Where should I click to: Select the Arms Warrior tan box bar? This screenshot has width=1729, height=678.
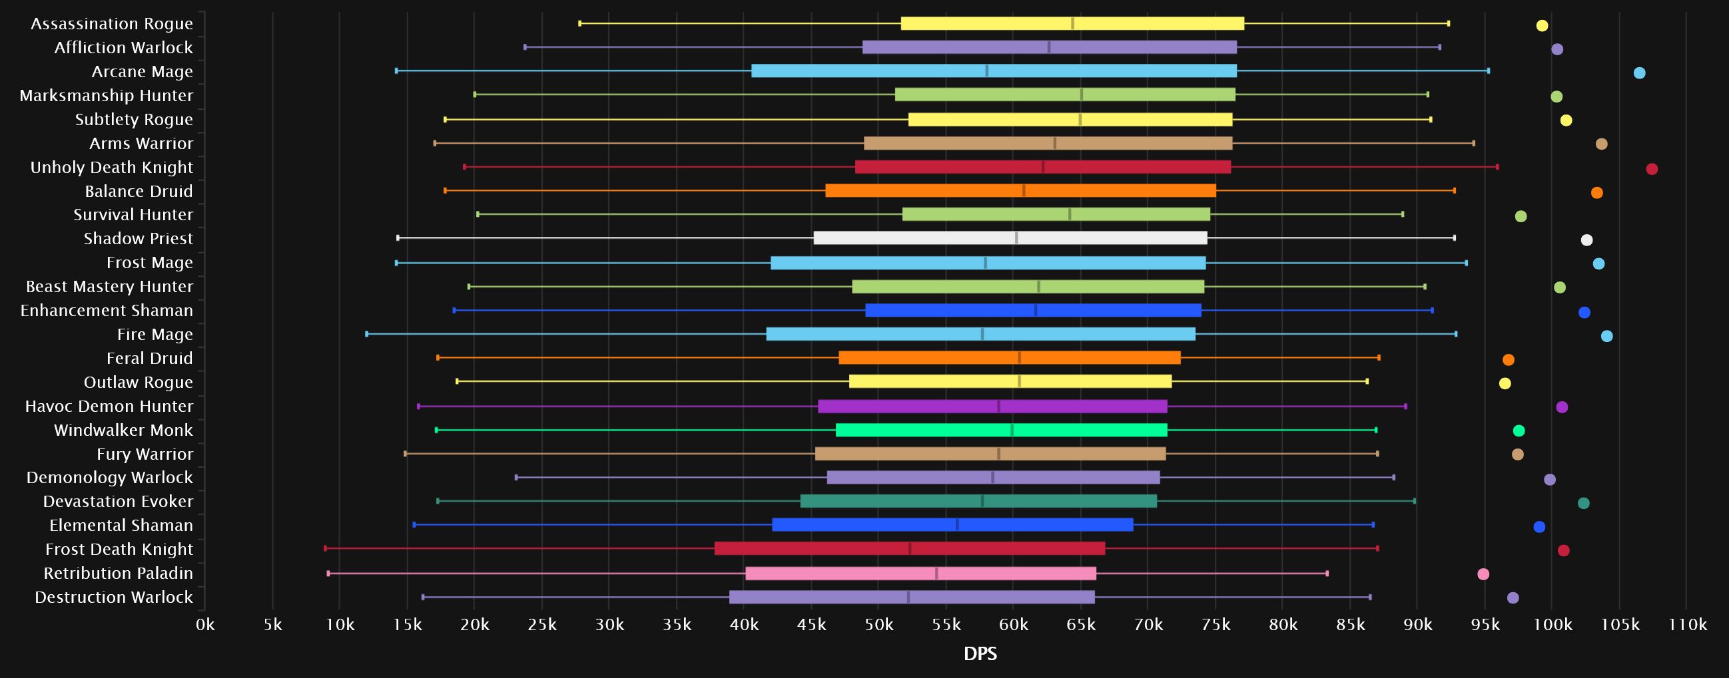coord(1048,144)
